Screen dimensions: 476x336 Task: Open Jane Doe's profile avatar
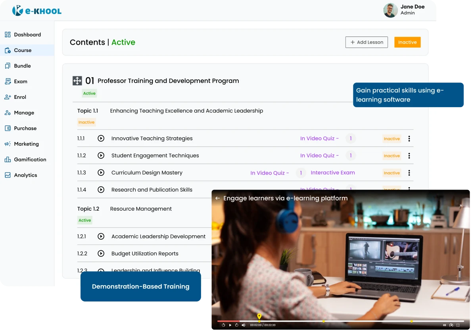(390, 11)
